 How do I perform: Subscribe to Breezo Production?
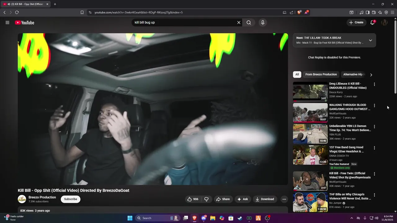click(70, 199)
